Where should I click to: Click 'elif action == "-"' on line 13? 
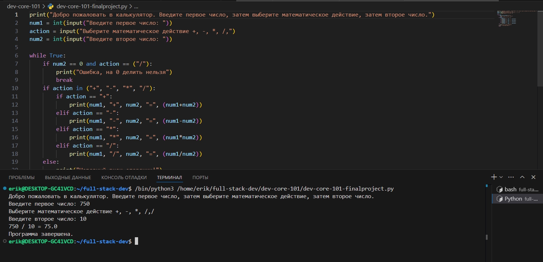click(87, 113)
